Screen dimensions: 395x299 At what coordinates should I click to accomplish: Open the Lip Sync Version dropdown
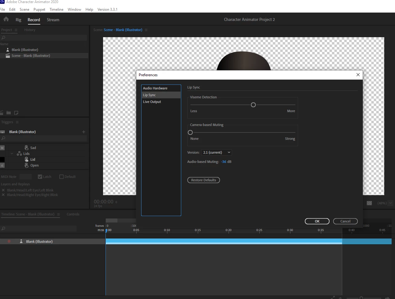coord(216,152)
